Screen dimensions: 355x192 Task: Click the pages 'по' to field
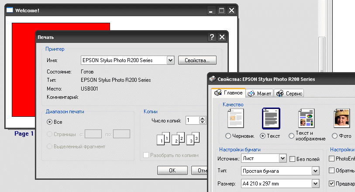tap(121, 134)
